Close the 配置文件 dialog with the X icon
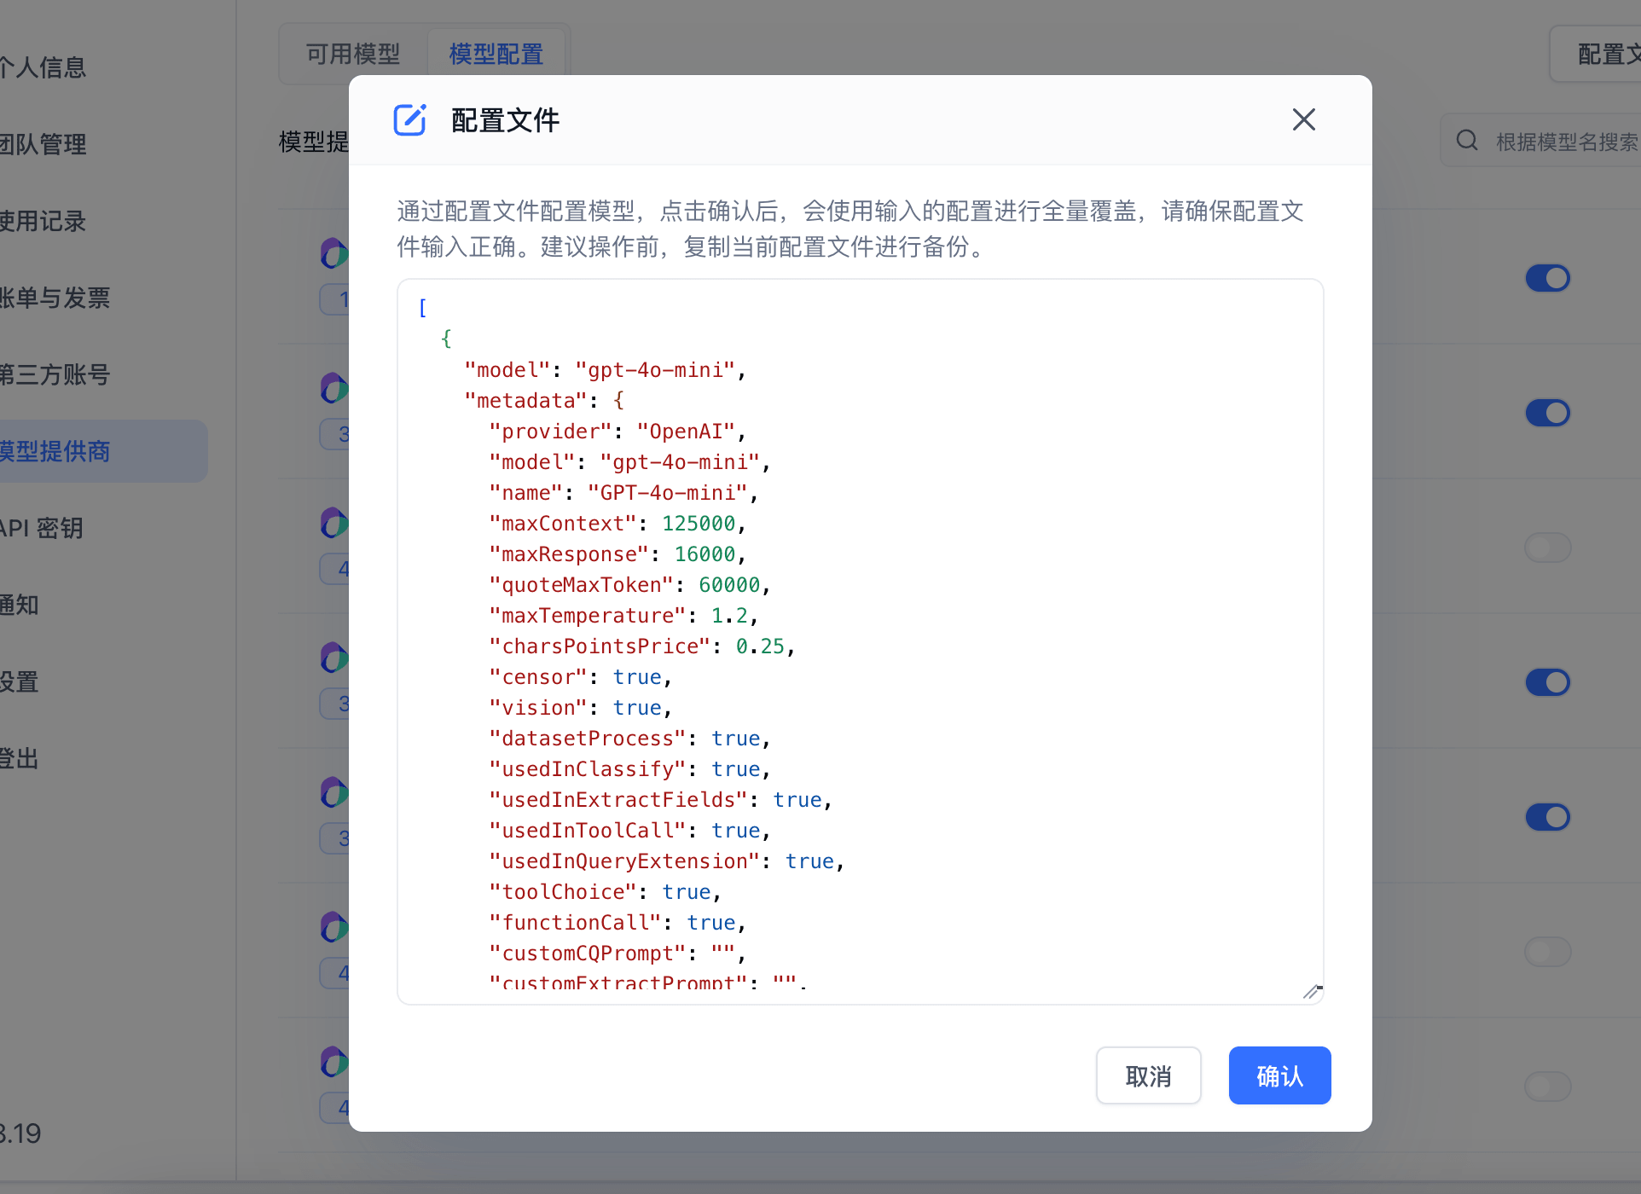Image resolution: width=1641 pixels, height=1194 pixels. pos(1303,119)
